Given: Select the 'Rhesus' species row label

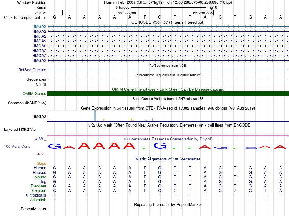Looking at the screenshot, I should (40, 172).
